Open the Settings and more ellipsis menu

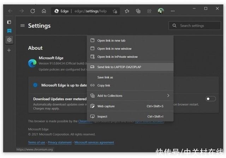(173, 11)
